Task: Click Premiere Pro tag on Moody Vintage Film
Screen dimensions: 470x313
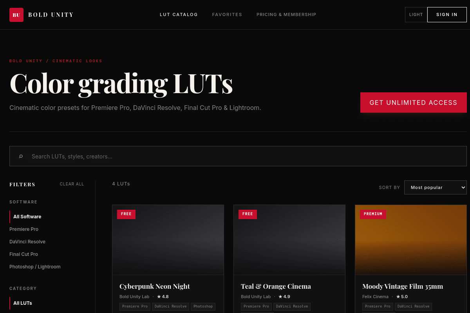Action: [378, 306]
